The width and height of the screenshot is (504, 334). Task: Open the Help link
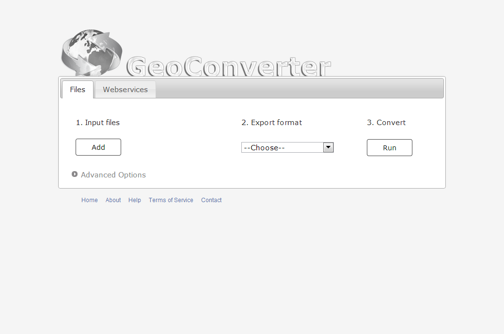[135, 200]
